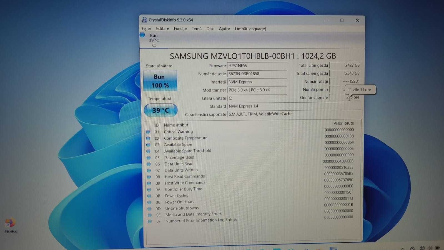
Task: Click the Nume atribut column header
Action: pyautogui.click(x=176, y=125)
